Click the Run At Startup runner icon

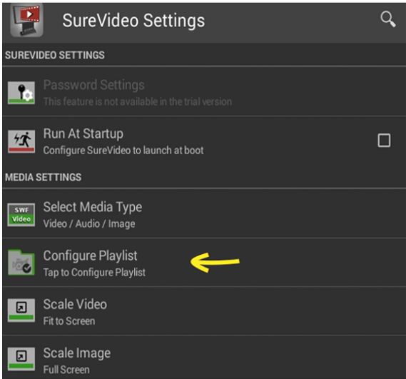pyautogui.click(x=21, y=141)
